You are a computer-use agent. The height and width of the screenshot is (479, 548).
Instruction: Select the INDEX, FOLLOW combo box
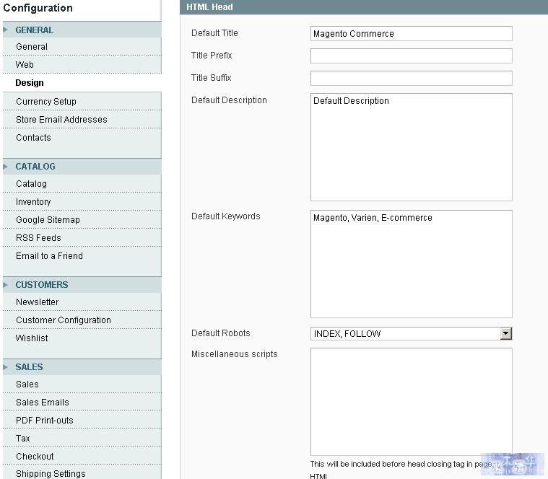(411, 333)
